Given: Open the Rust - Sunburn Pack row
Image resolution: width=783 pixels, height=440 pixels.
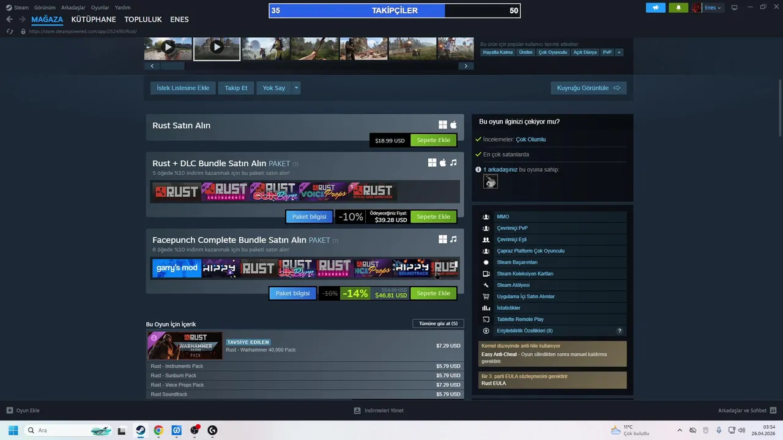Looking at the screenshot, I should [305, 375].
